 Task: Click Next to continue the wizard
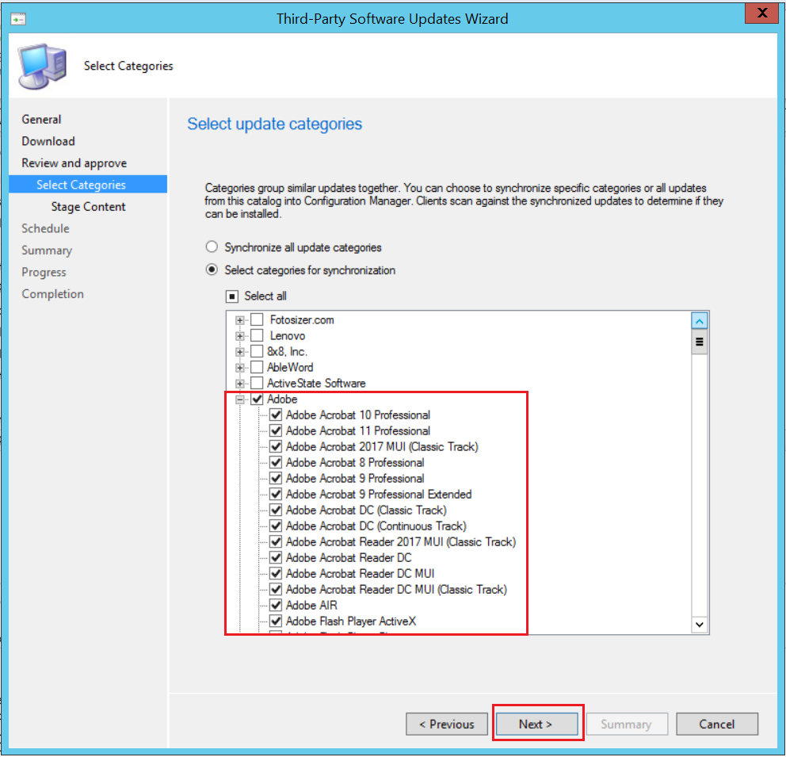click(537, 725)
